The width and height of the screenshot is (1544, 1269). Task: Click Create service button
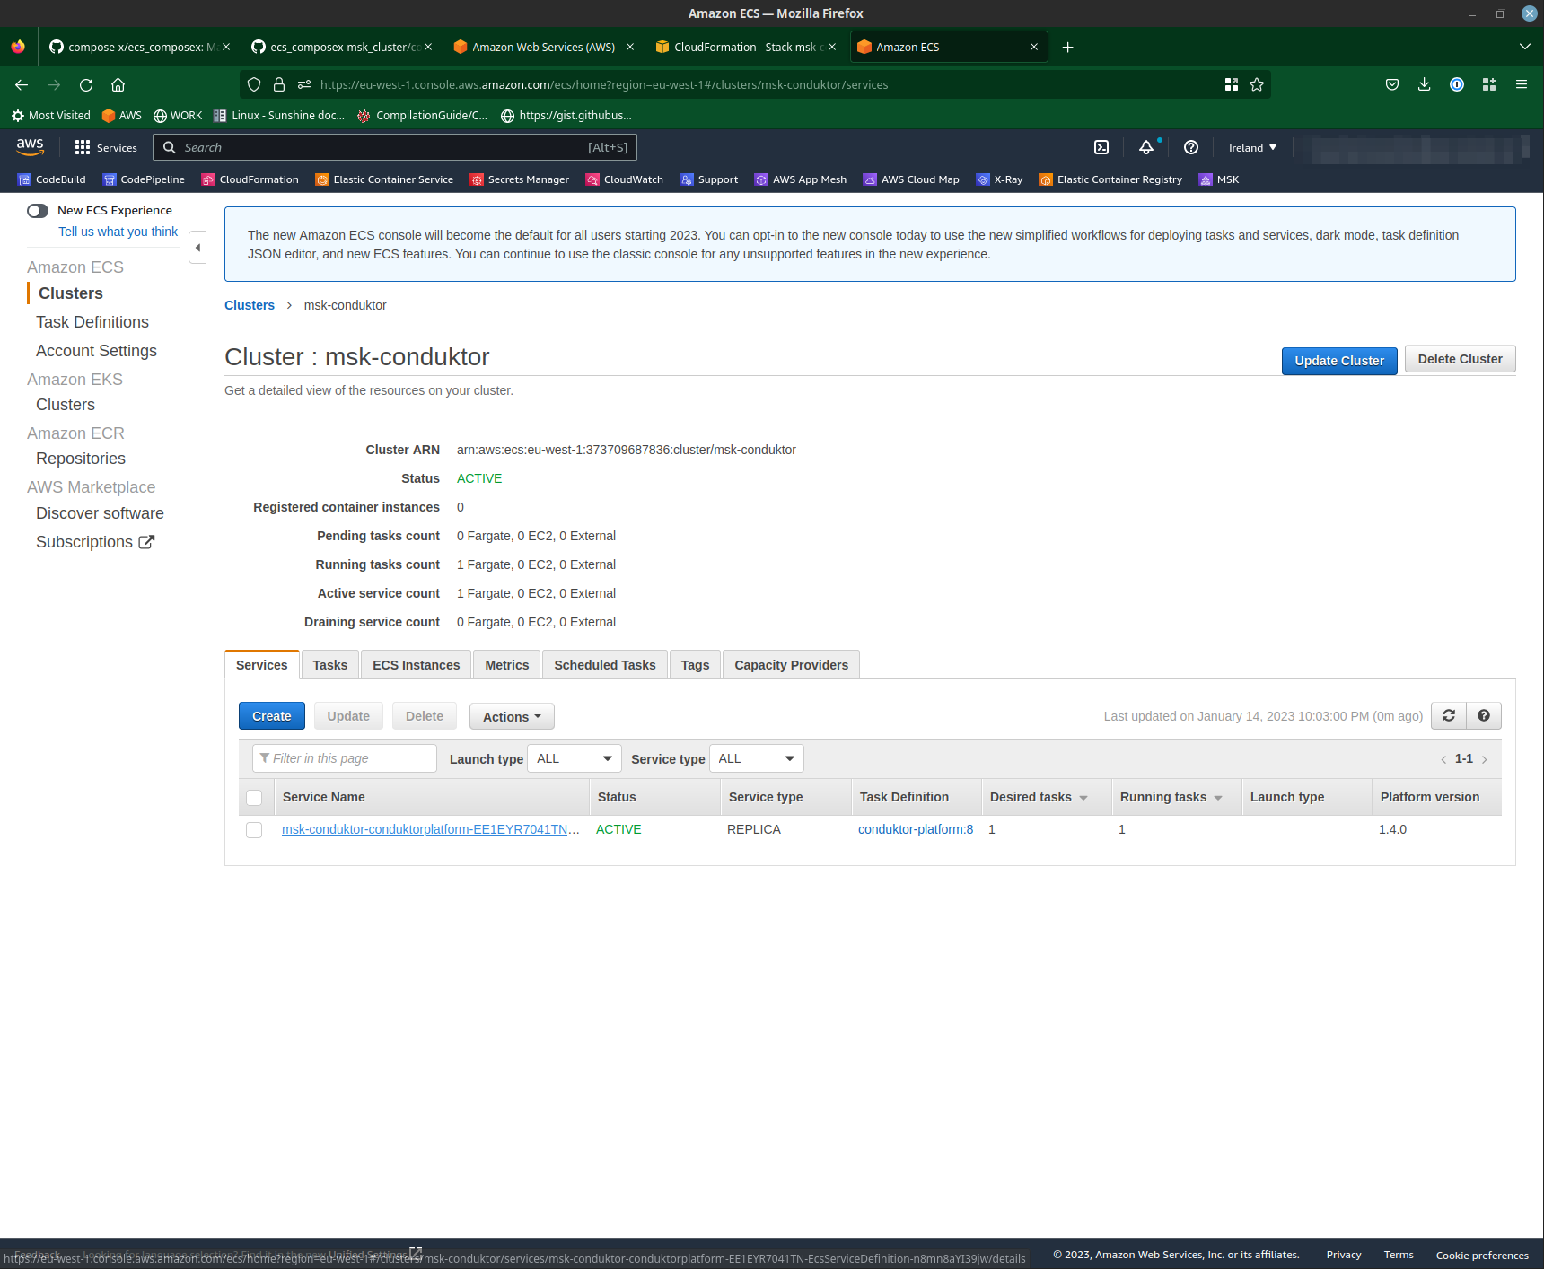(271, 716)
